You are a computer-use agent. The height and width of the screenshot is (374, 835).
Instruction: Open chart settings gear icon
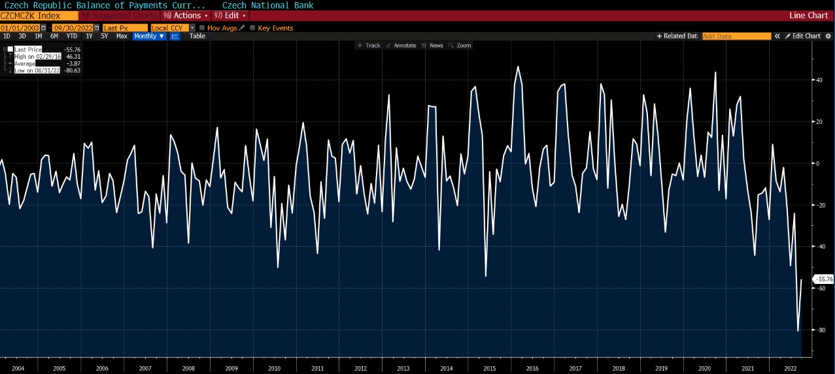coord(827,37)
